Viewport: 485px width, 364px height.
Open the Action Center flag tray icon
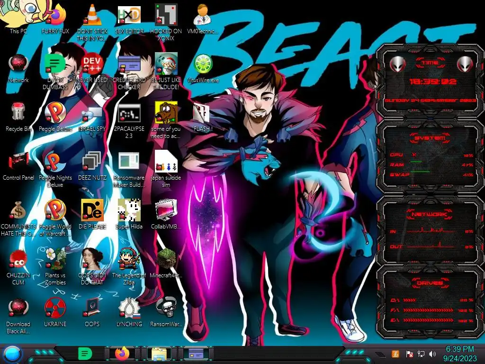click(x=409, y=354)
